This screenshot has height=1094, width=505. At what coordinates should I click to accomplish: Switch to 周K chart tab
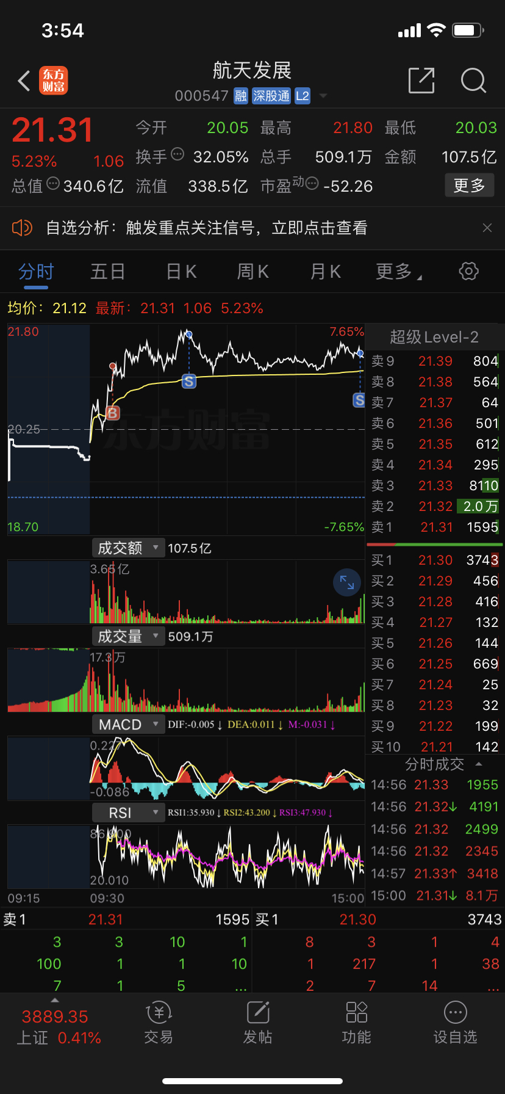(x=253, y=272)
